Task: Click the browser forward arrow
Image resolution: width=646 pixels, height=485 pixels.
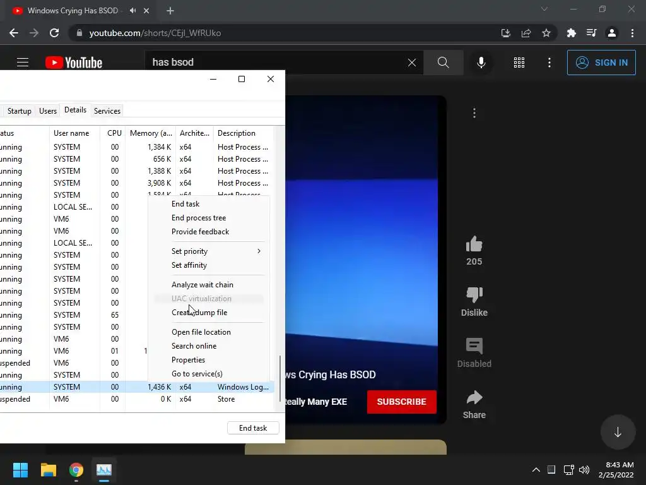Action: 34,33
